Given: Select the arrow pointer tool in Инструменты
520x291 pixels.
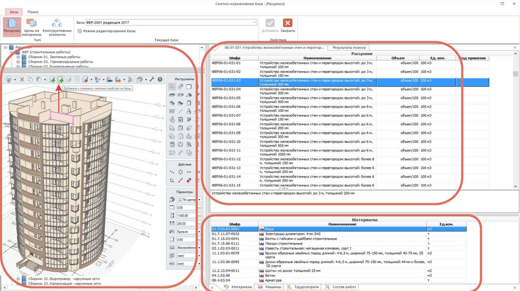Looking at the screenshot, I should (172, 88).
